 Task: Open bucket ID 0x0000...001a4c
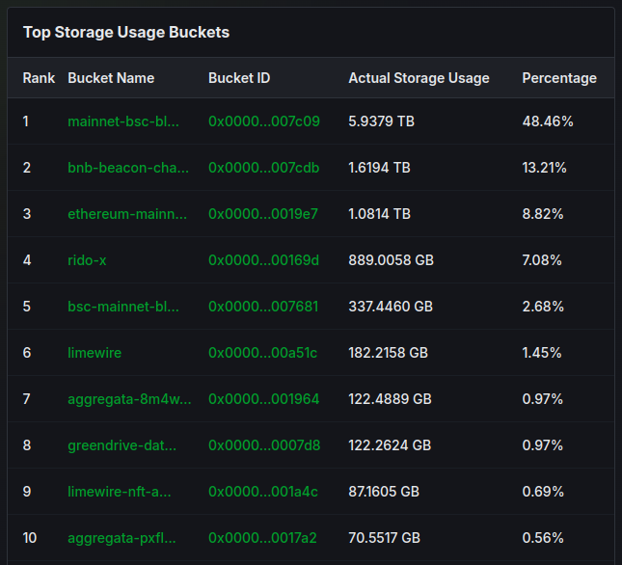(263, 492)
